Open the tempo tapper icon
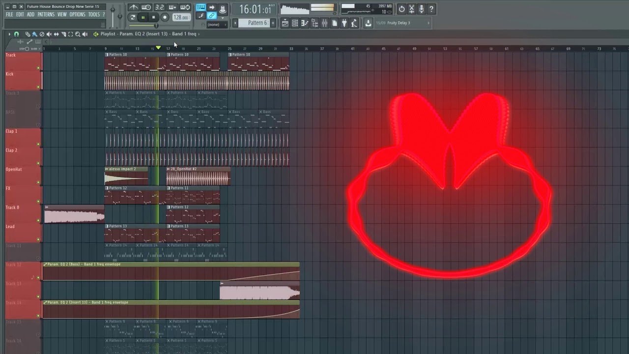 [x=354, y=23]
